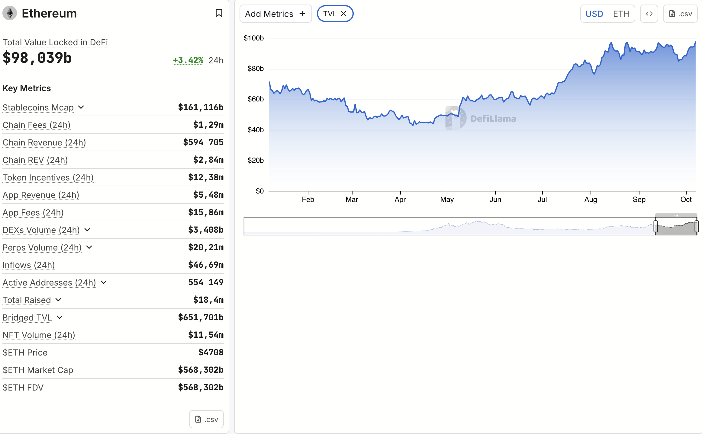Click the Ethereum logo icon
Viewport: 702px width, 434px height.
(10, 13)
